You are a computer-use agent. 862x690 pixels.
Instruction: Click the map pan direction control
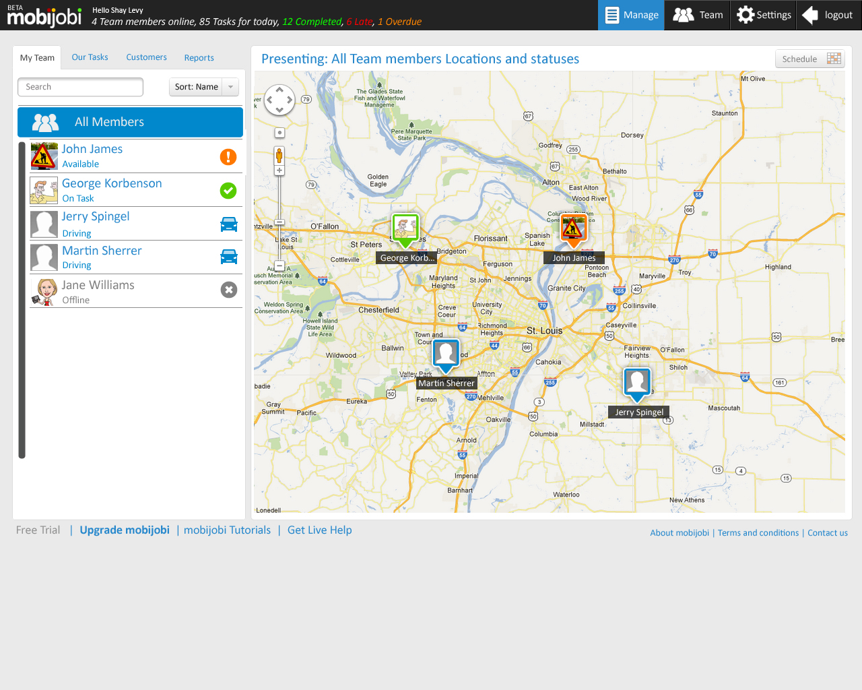(279, 100)
